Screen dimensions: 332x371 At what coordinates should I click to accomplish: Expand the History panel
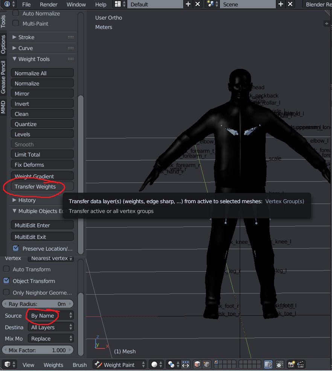14,200
